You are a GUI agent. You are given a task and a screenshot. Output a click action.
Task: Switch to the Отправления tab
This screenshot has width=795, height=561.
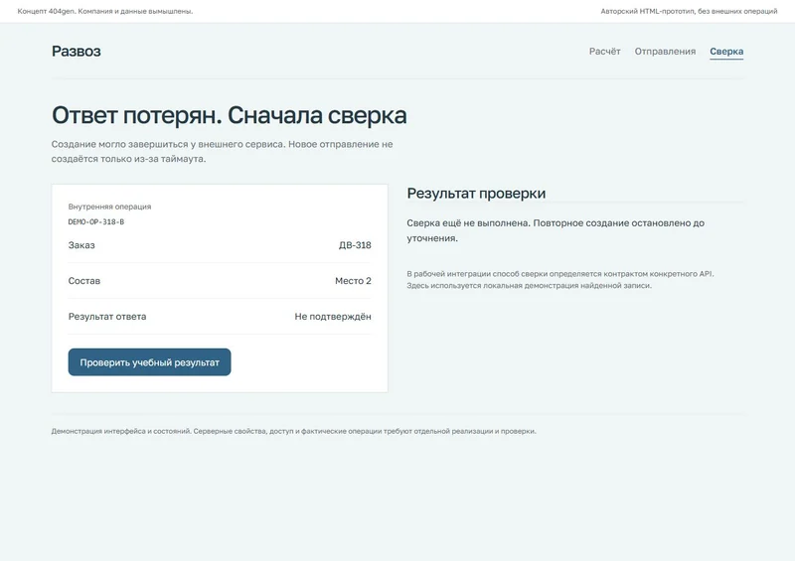click(x=665, y=52)
